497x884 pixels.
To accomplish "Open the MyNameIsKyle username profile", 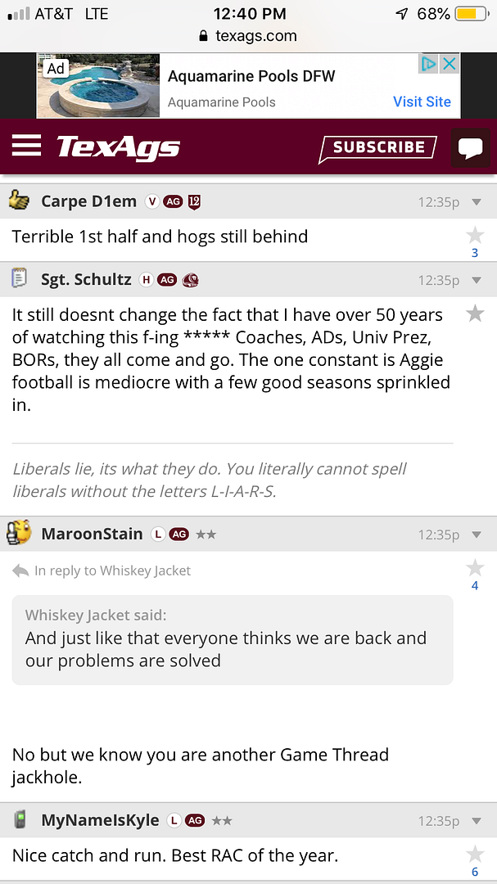I will point(101,820).
